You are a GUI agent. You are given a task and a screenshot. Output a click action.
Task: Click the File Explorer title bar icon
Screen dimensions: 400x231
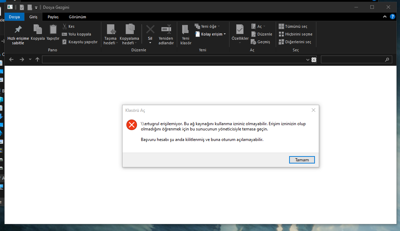tap(10, 7)
